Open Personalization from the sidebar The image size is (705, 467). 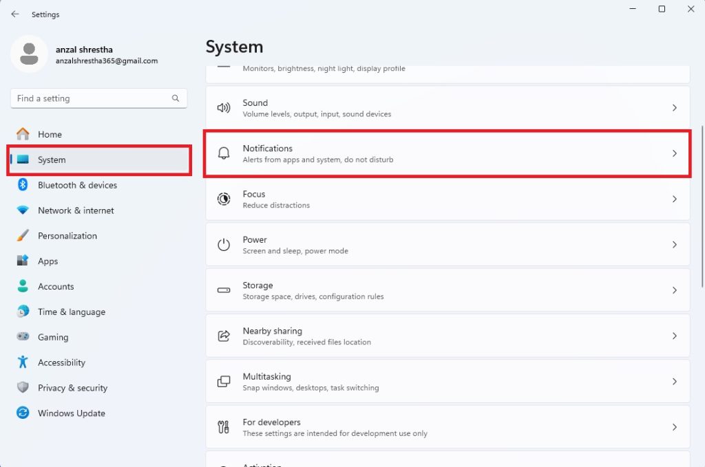point(67,235)
